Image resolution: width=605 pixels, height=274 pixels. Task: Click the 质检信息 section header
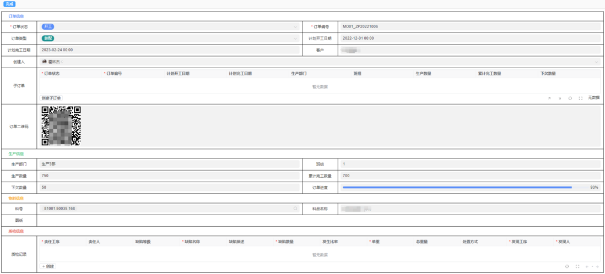[x=16, y=231]
